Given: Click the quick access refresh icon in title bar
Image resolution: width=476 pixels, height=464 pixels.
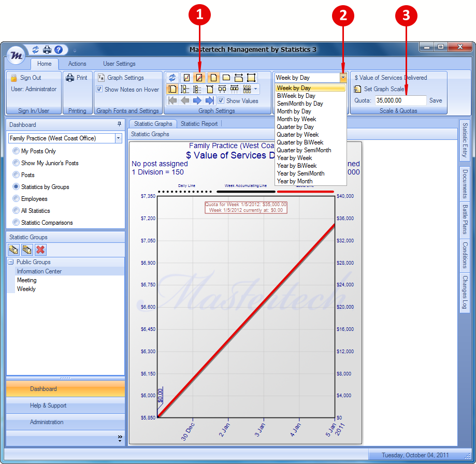Looking at the screenshot, I should point(36,50).
